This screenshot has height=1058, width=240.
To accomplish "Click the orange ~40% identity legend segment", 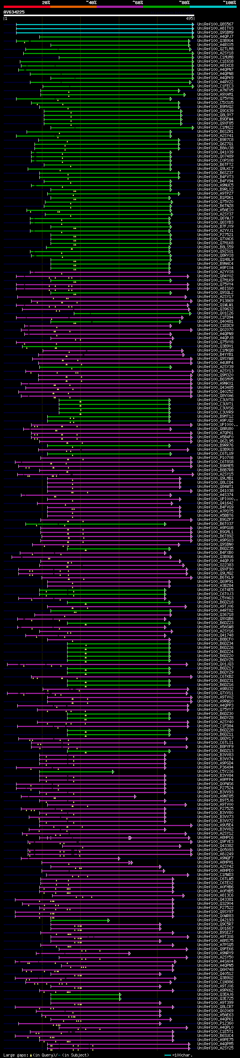I will pos(73,7).
